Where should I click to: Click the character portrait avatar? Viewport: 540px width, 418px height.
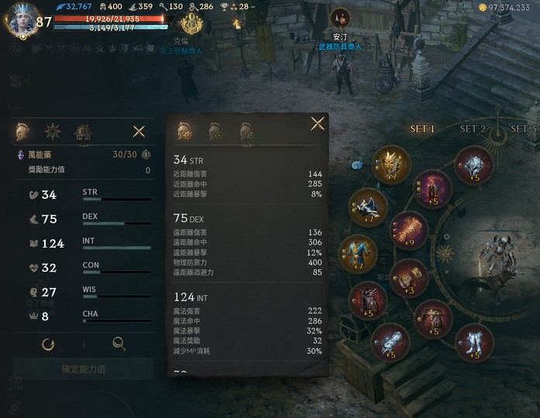[22, 21]
